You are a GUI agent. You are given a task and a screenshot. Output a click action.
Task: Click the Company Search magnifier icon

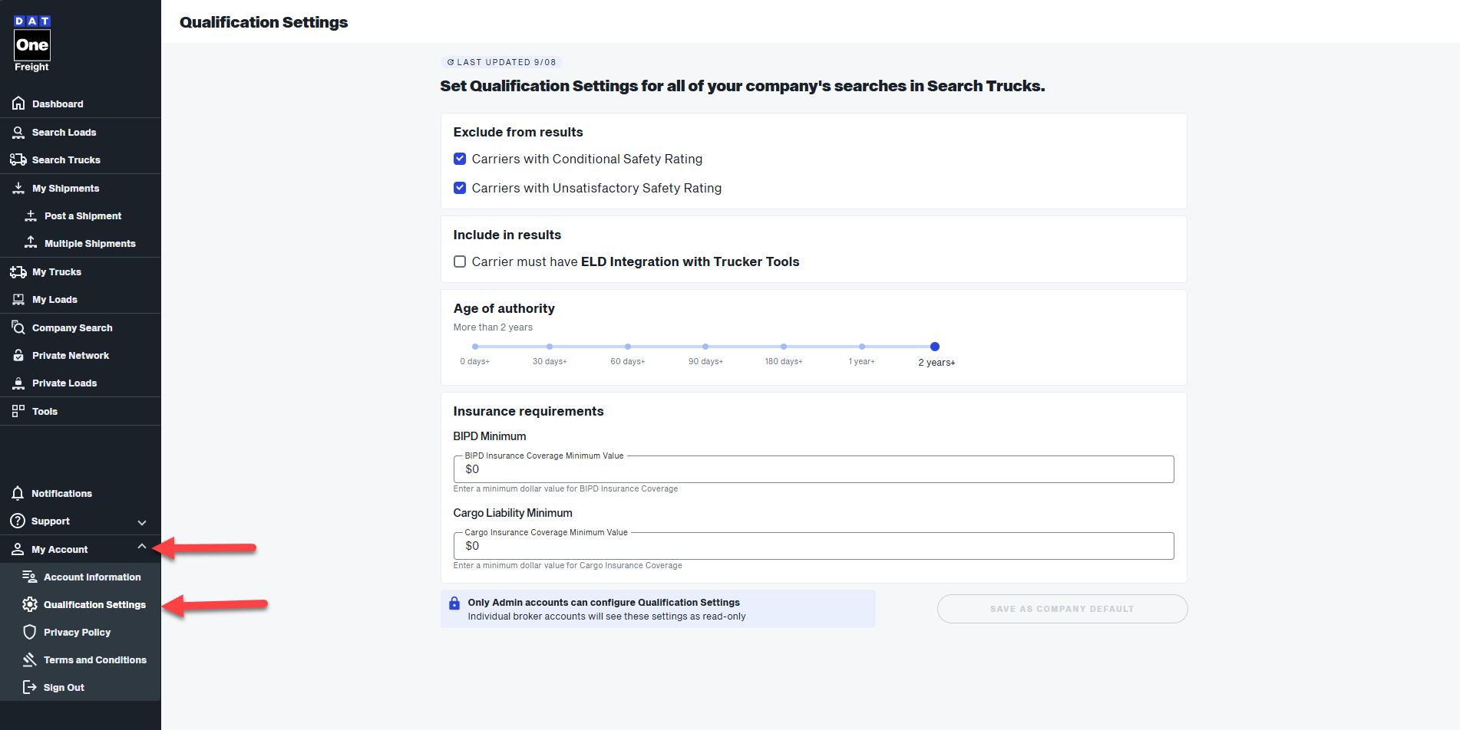[x=18, y=327]
